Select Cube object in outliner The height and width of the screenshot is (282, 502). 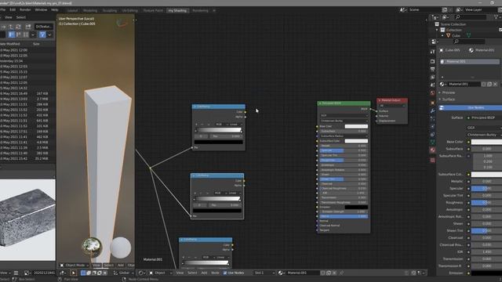(456, 35)
